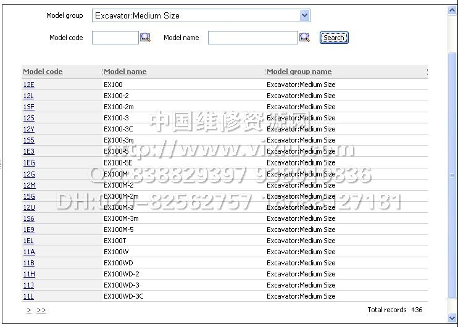Viewport: 458px width, 327px height.
Task: Open model code 12E link
Action: [28, 85]
